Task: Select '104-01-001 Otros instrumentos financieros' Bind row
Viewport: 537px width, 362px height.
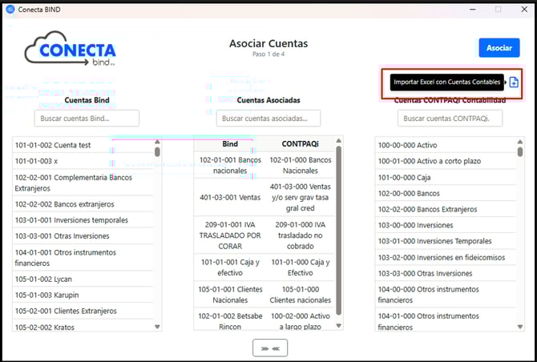Action: coord(83,258)
